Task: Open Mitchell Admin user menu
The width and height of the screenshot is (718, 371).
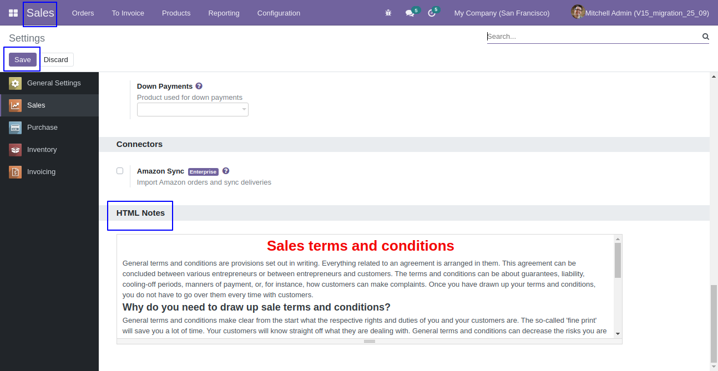Action: pyautogui.click(x=640, y=13)
